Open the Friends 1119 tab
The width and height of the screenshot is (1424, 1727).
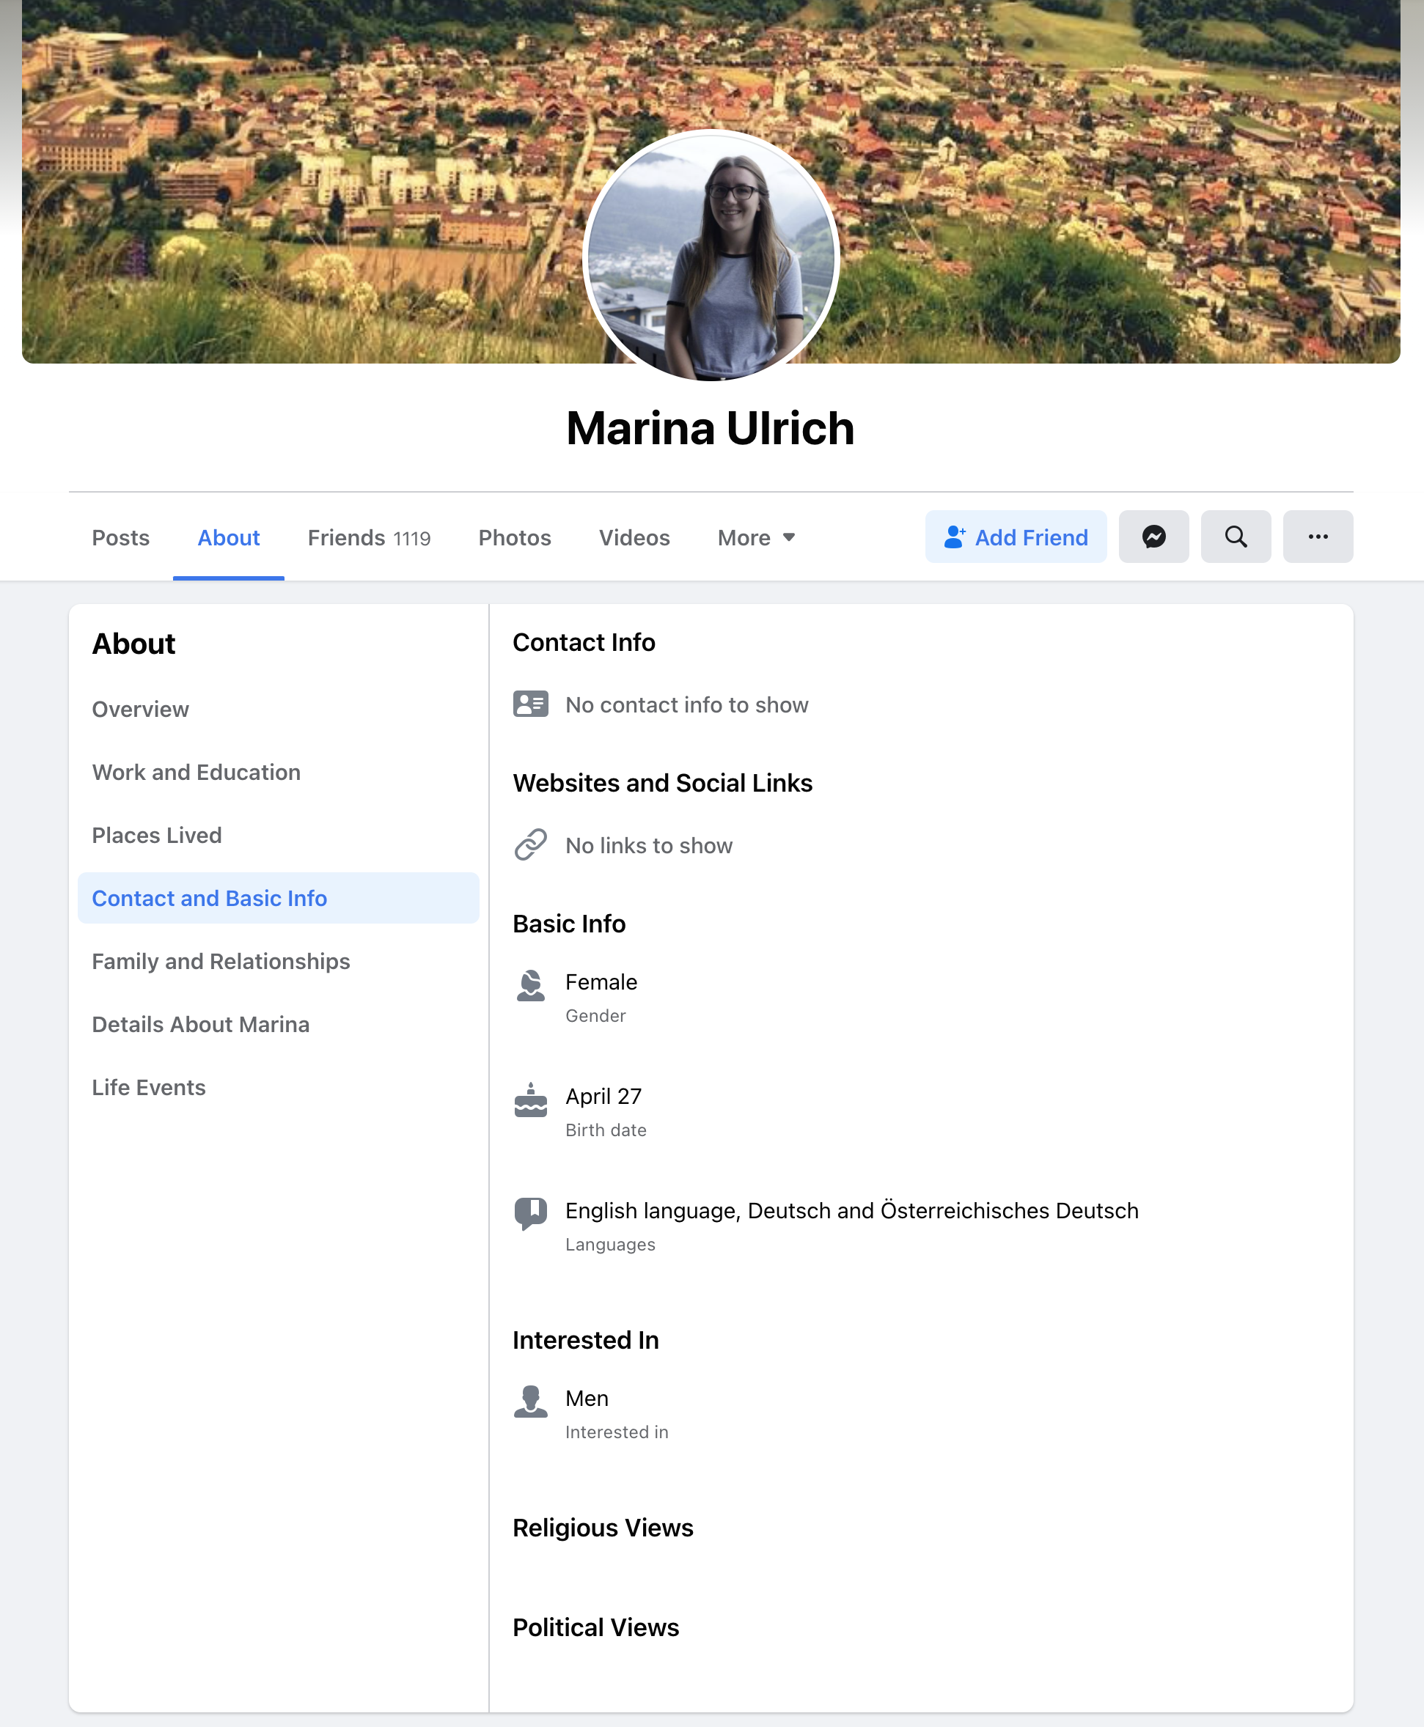tap(369, 537)
